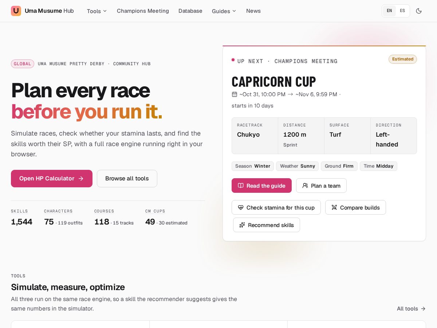Click the orange U logo icon
This screenshot has height=328, width=437.
tap(16, 11)
